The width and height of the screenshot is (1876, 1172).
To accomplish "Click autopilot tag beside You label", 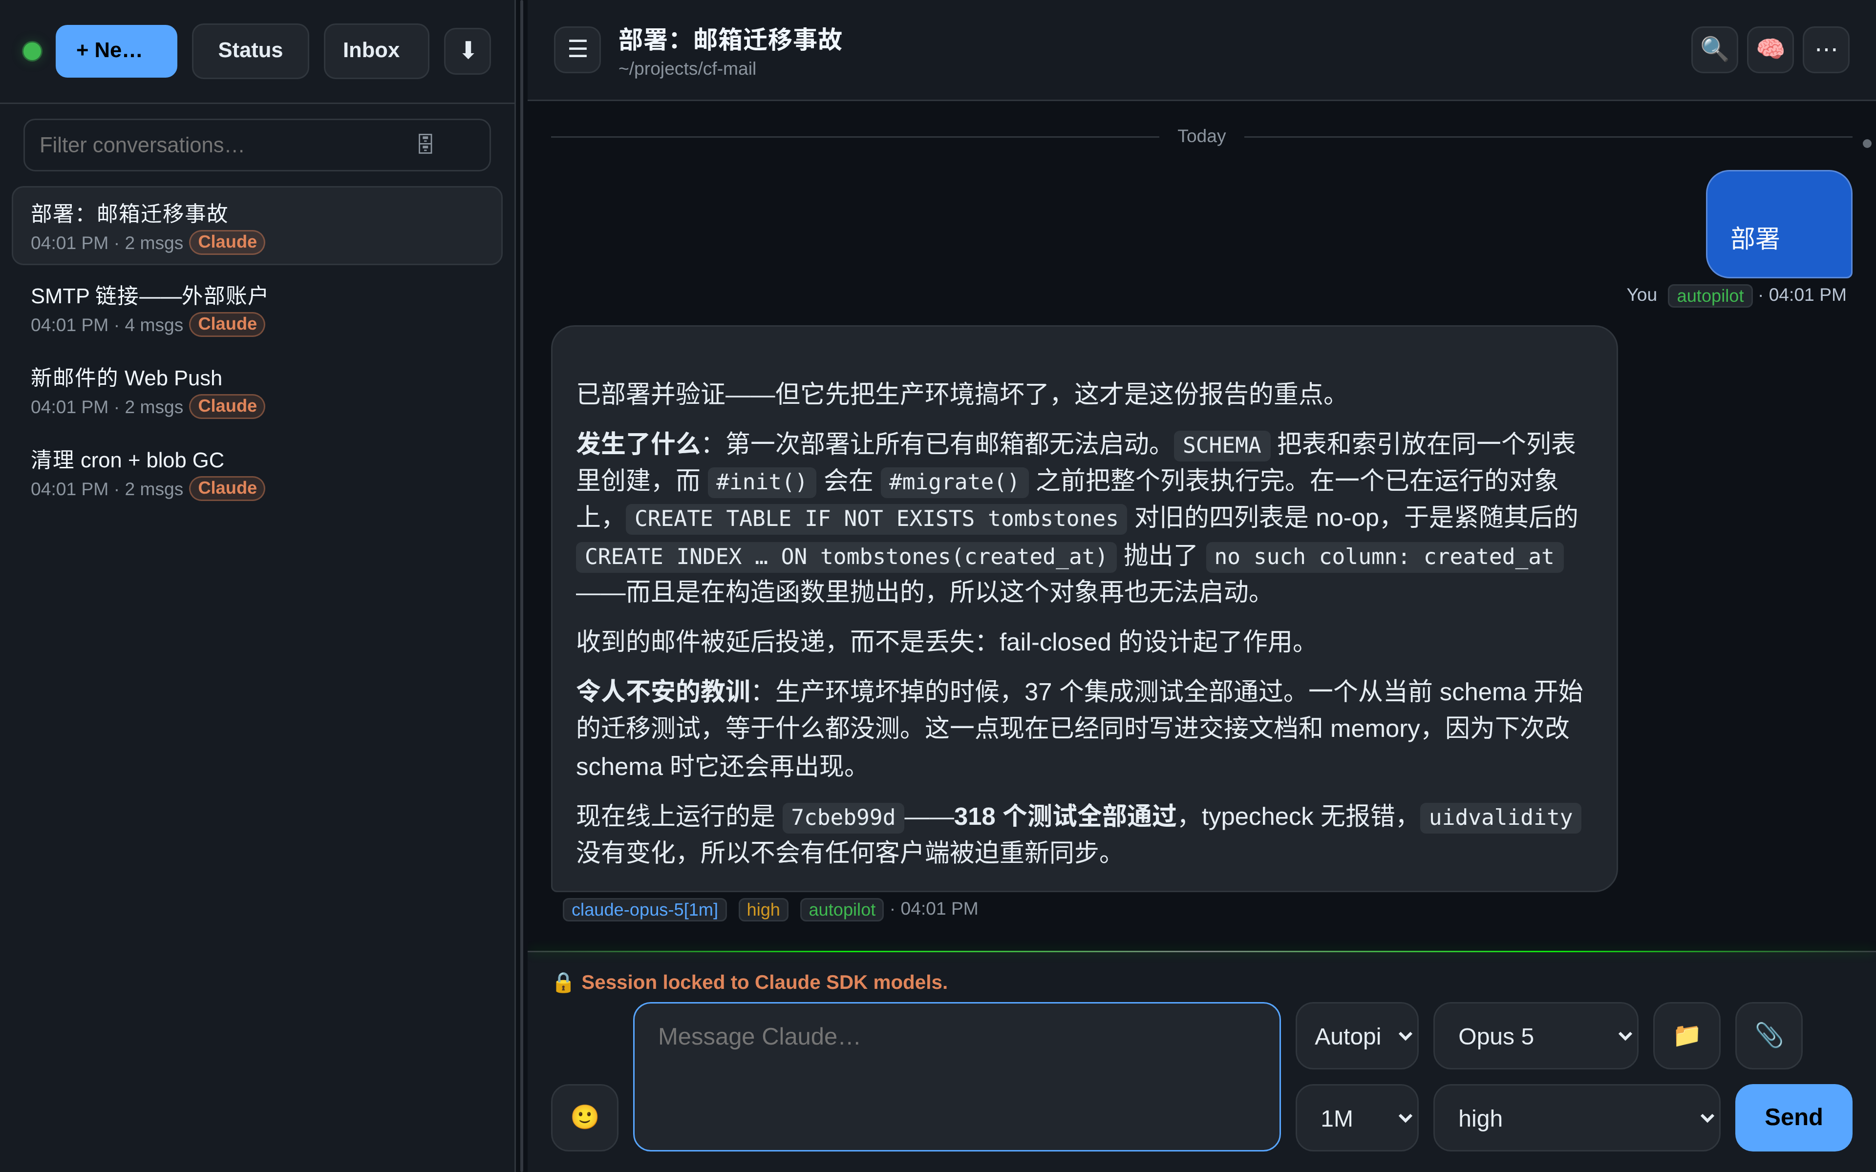I will [x=1710, y=295].
